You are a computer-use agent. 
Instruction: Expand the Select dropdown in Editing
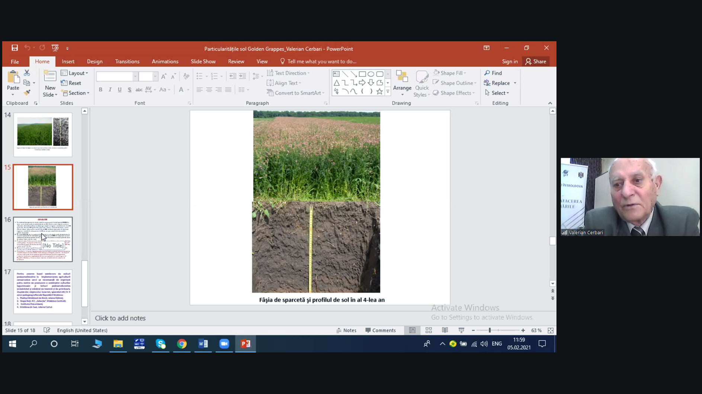[x=497, y=93]
